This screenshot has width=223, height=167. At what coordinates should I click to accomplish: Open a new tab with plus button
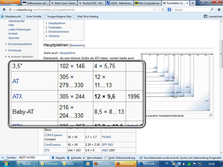tap(193, 3)
